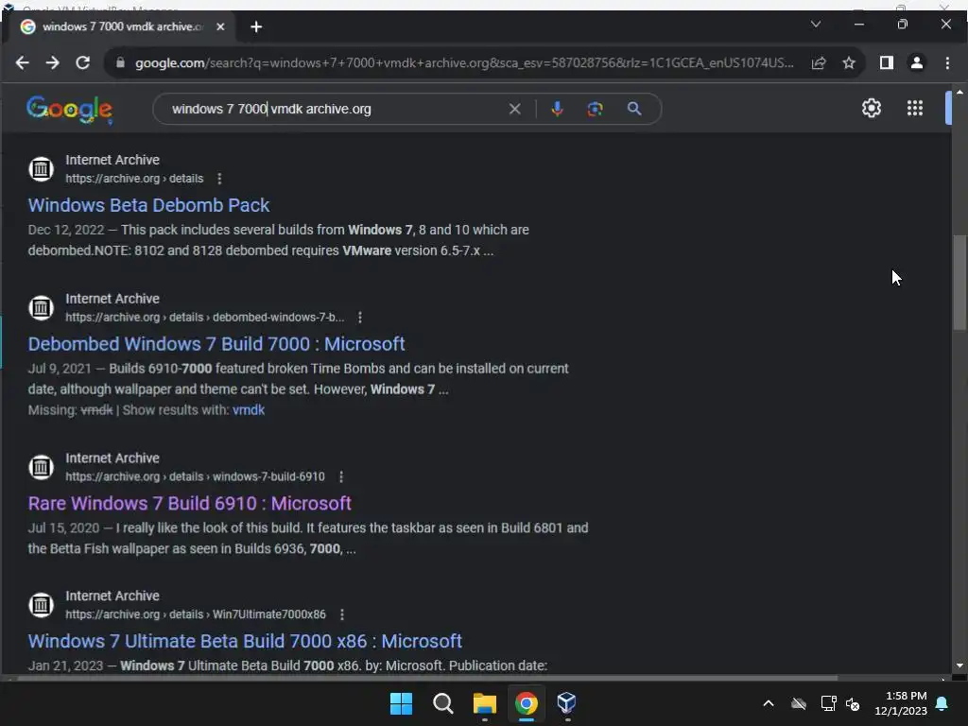Open File Explorer from taskbar

coord(485,703)
